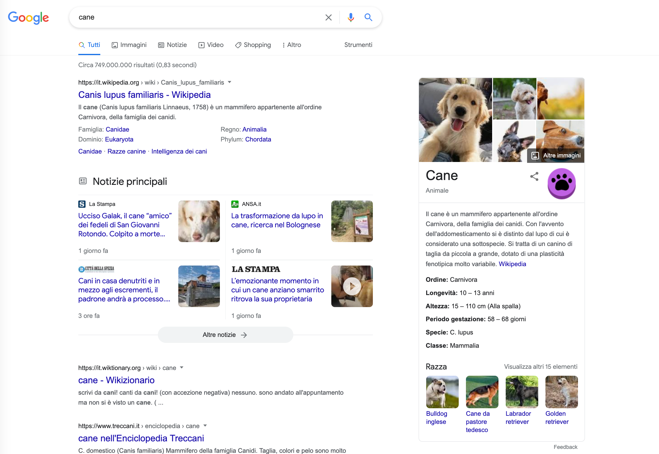Open the Shopping tab
The width and height of the screenshot is (659, 454).
[x=253, y=45]
